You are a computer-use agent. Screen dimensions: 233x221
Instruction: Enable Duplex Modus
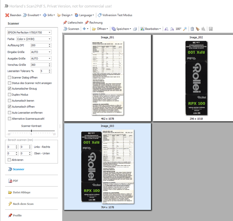[10, 95]
